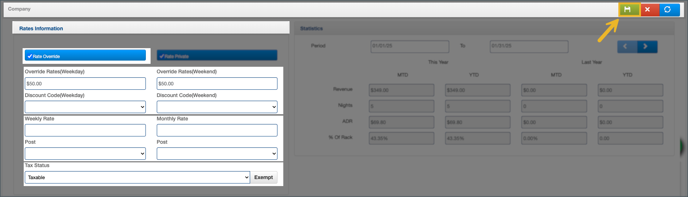Screen dimensions: 688x197
Task: Select the Statistics panel header
Action: 311,28
